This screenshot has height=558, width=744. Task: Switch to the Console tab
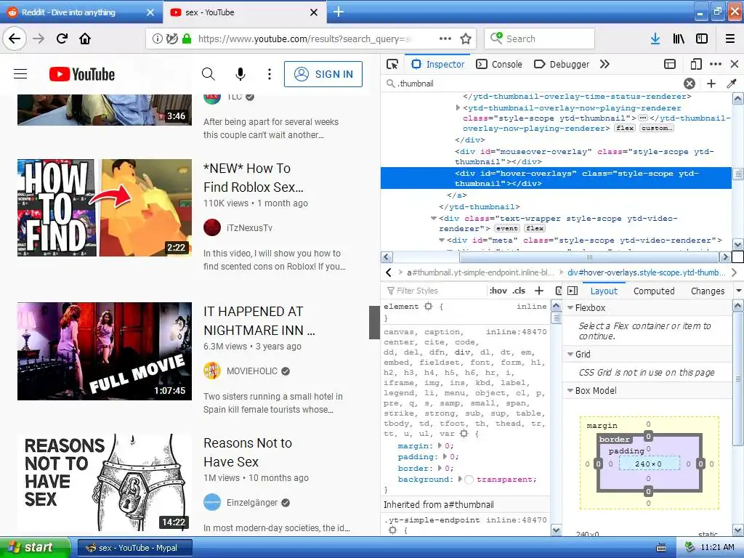[499, 64]
